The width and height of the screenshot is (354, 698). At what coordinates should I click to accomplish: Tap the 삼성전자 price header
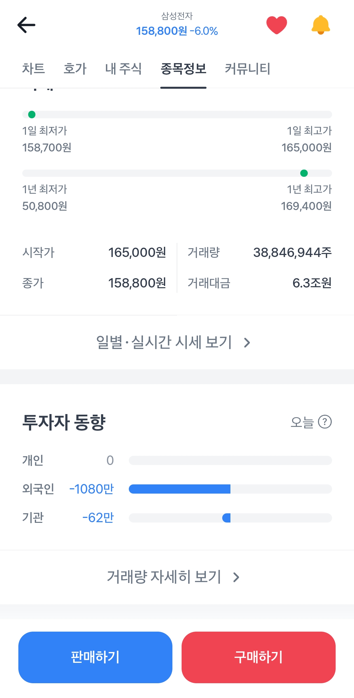tap(177, 25)
